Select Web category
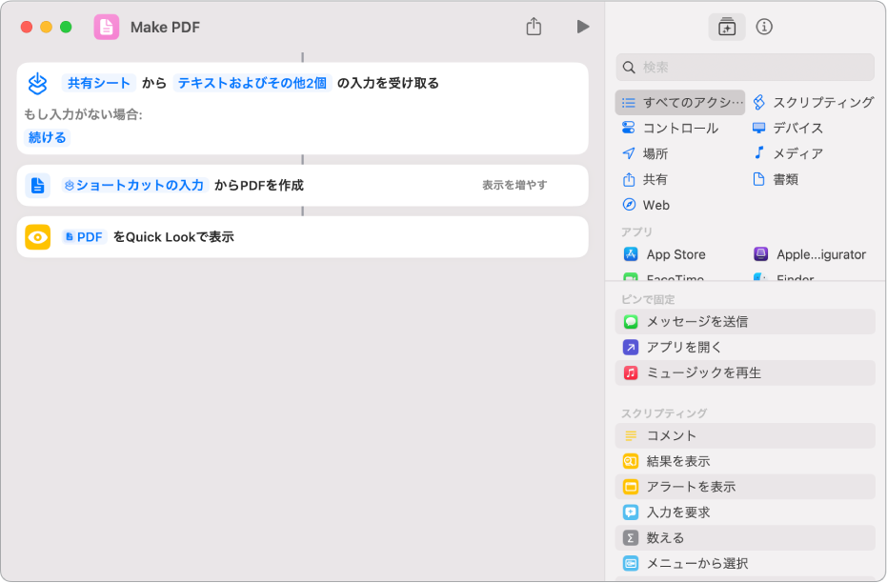Screen dimensions: 887x583 coord(645,205)
